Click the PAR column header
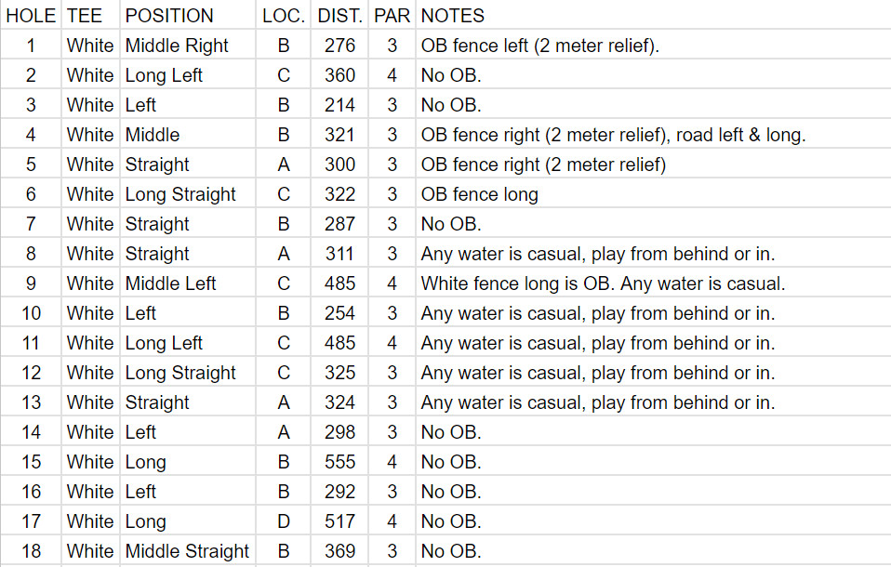Viewport: 891px width, 567px height. click(392, 16)
